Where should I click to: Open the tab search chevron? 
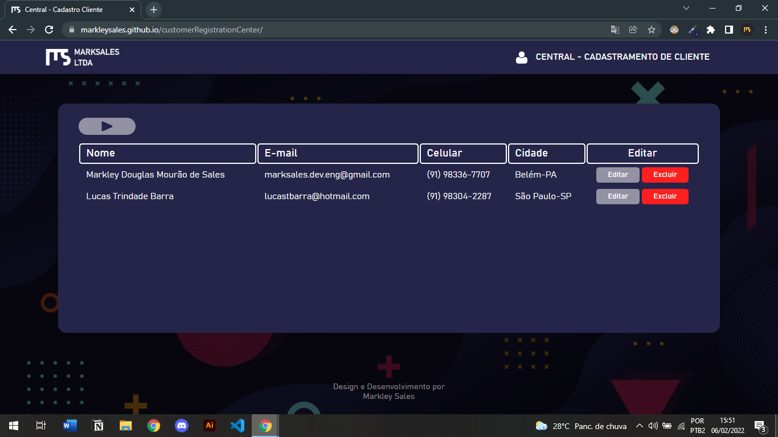click(686, 8)
